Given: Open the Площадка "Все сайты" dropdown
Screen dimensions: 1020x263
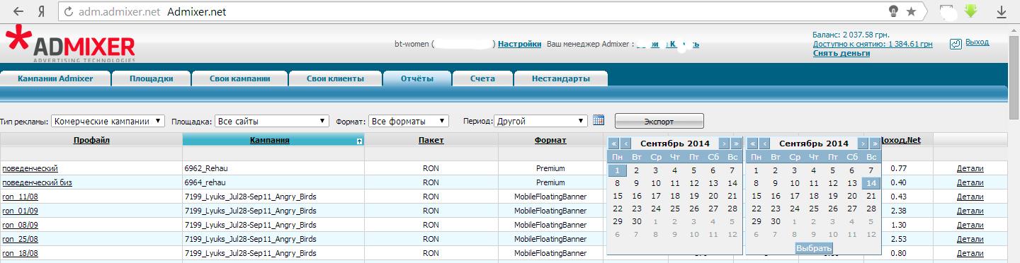Looking at the screenshot, I should click(x=273, y=121).
